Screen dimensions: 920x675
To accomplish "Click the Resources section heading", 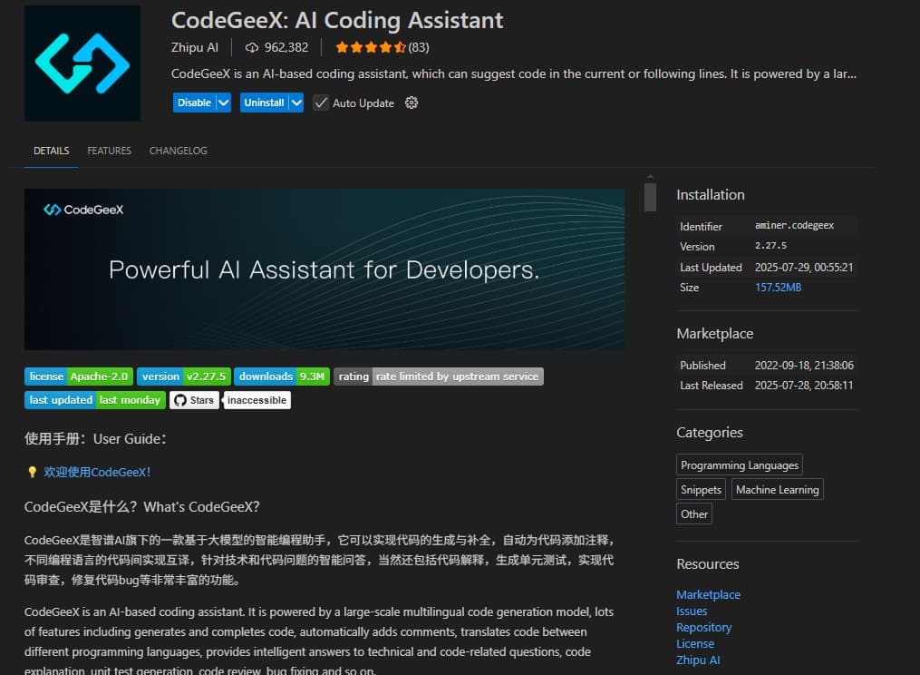I will tap(707, 564).
